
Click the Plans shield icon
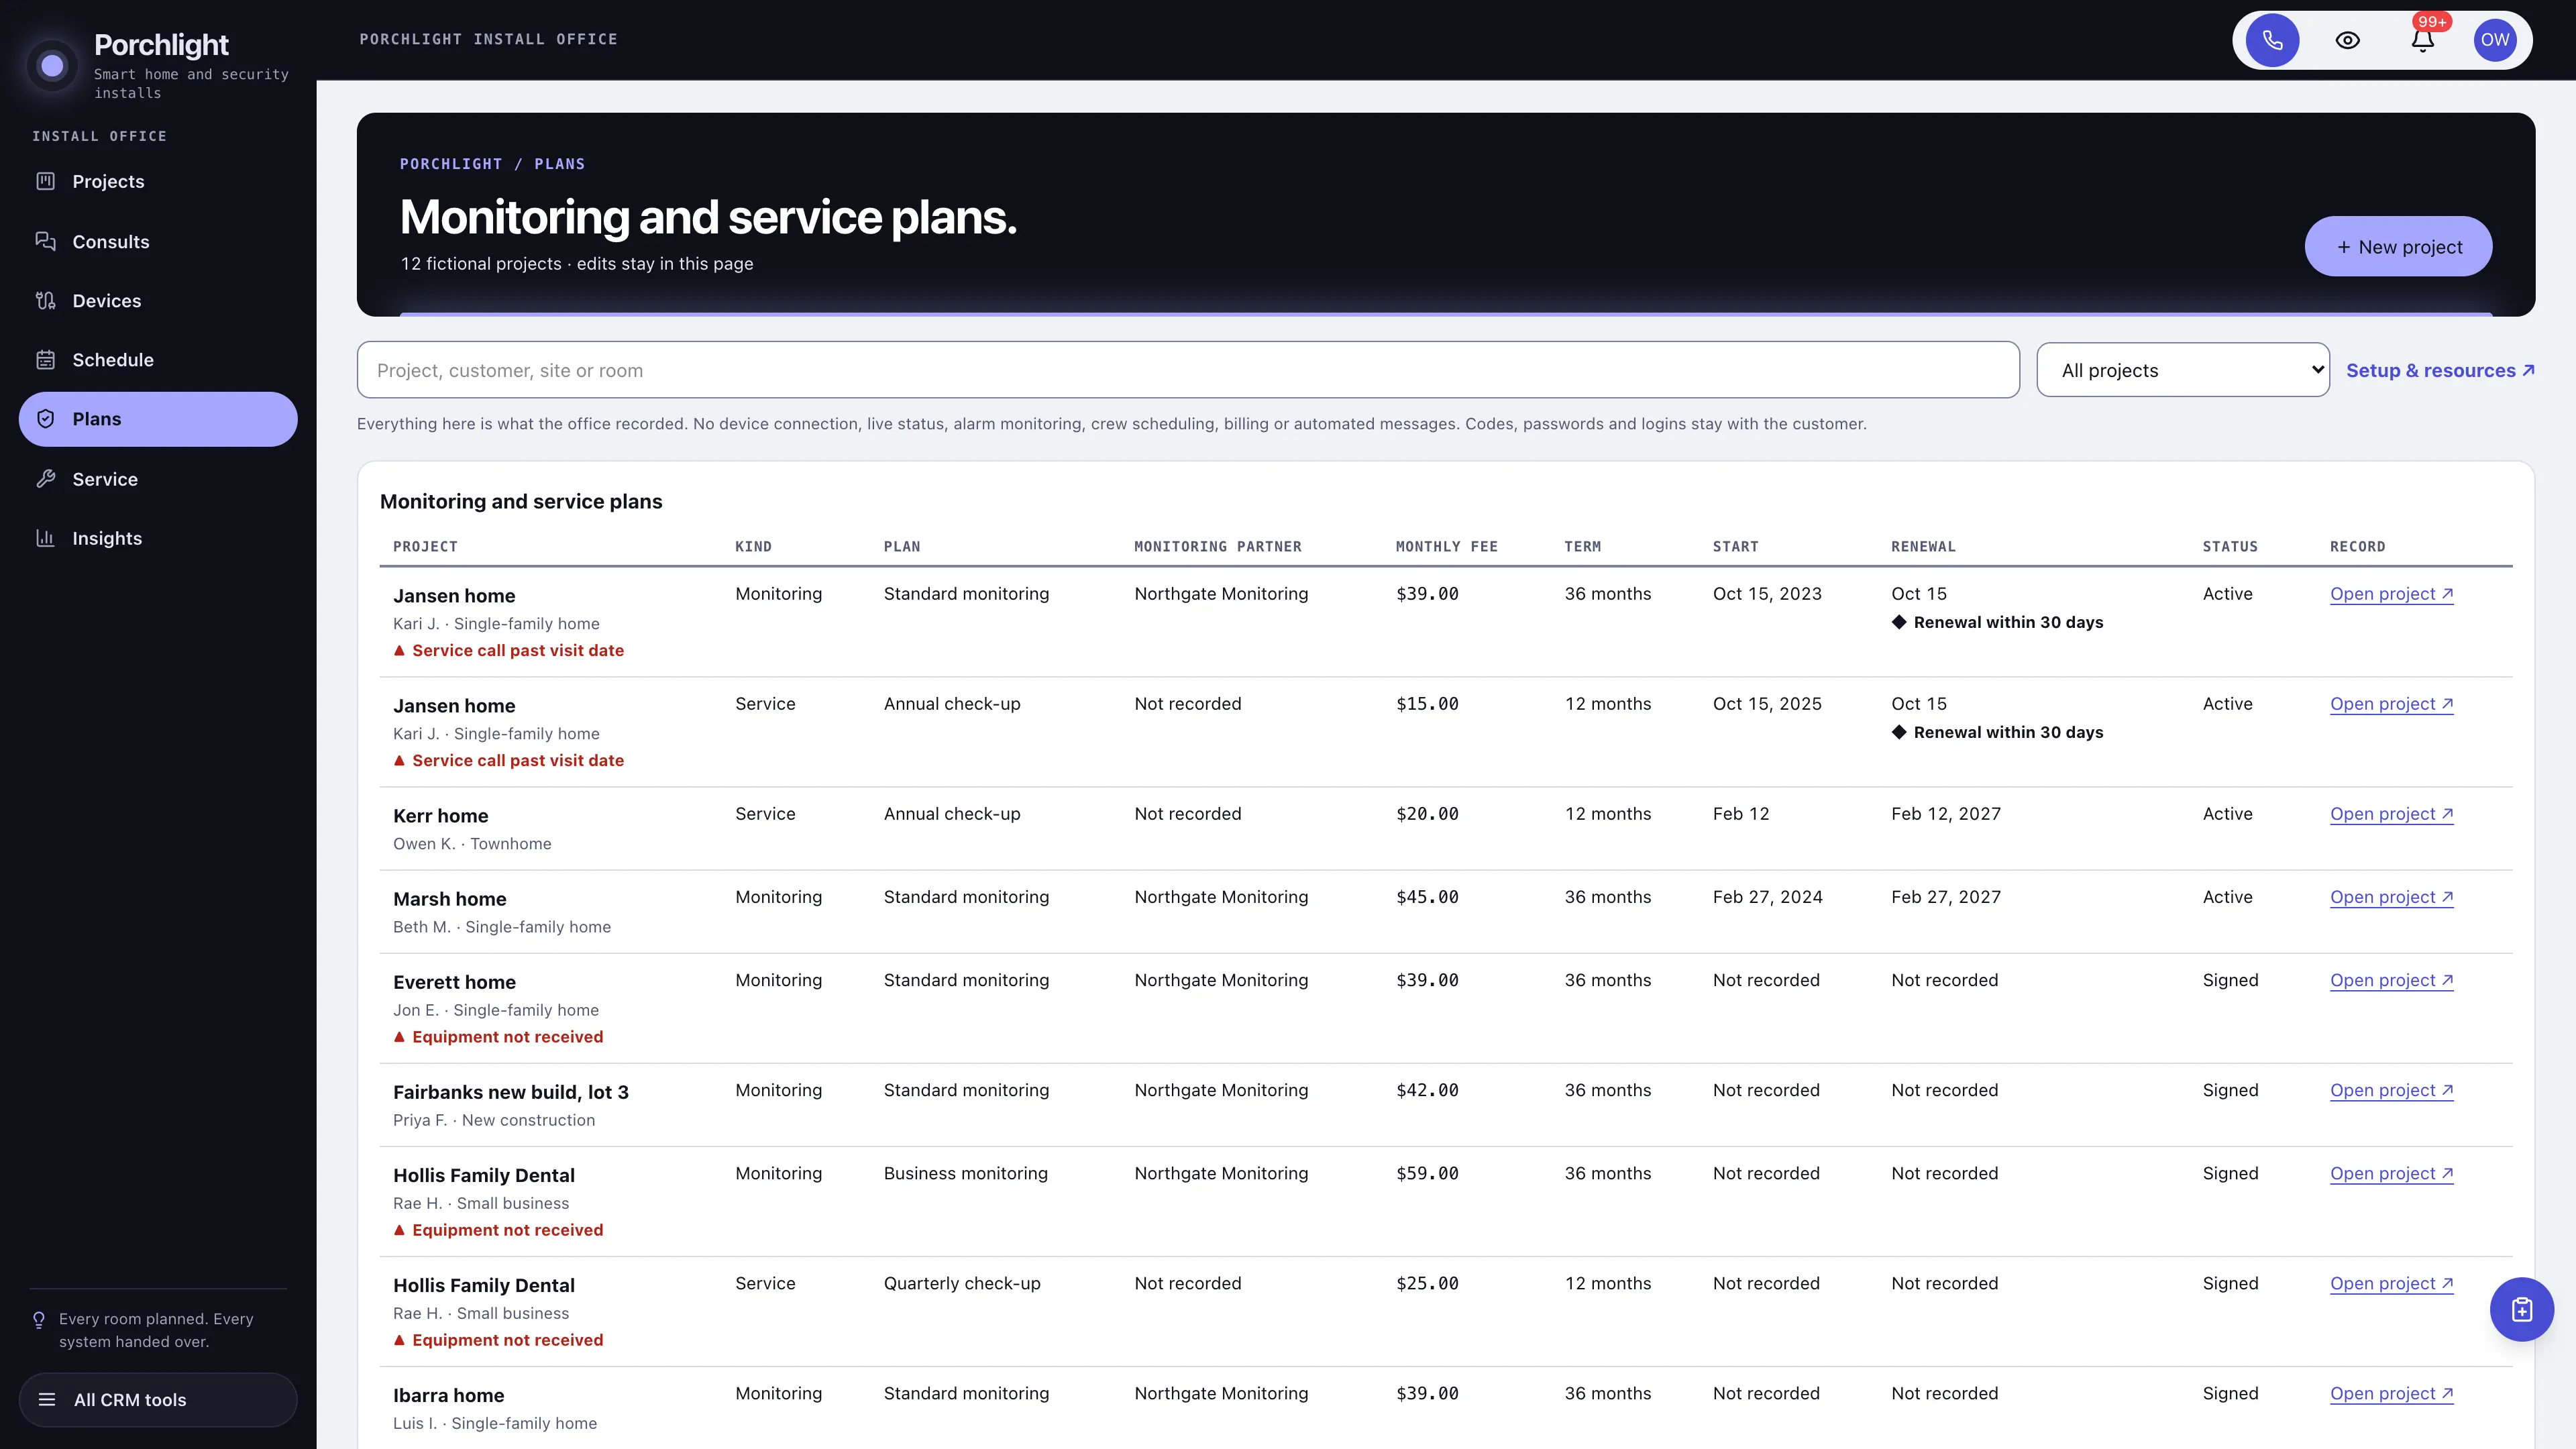click(45, 419)
